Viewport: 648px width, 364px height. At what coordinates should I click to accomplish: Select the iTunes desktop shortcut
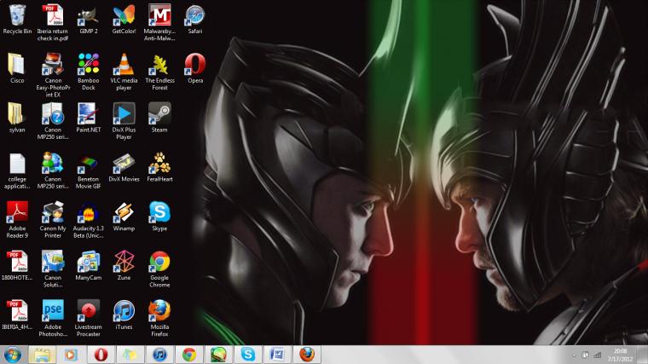(x=124, y=315)
